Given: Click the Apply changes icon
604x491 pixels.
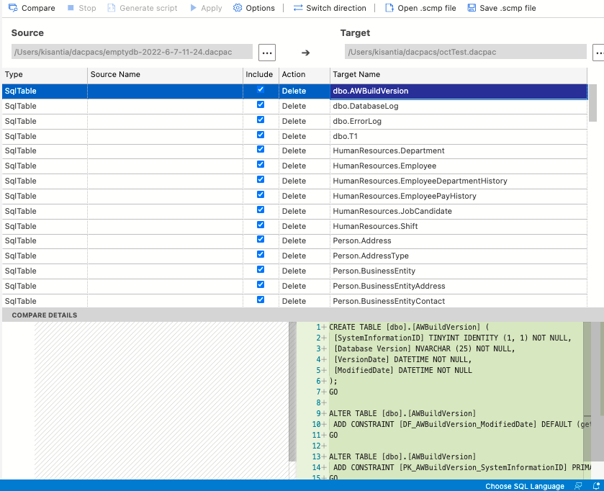Looking at the screenshot, I should pyautogui.click(x=207, y=8).
